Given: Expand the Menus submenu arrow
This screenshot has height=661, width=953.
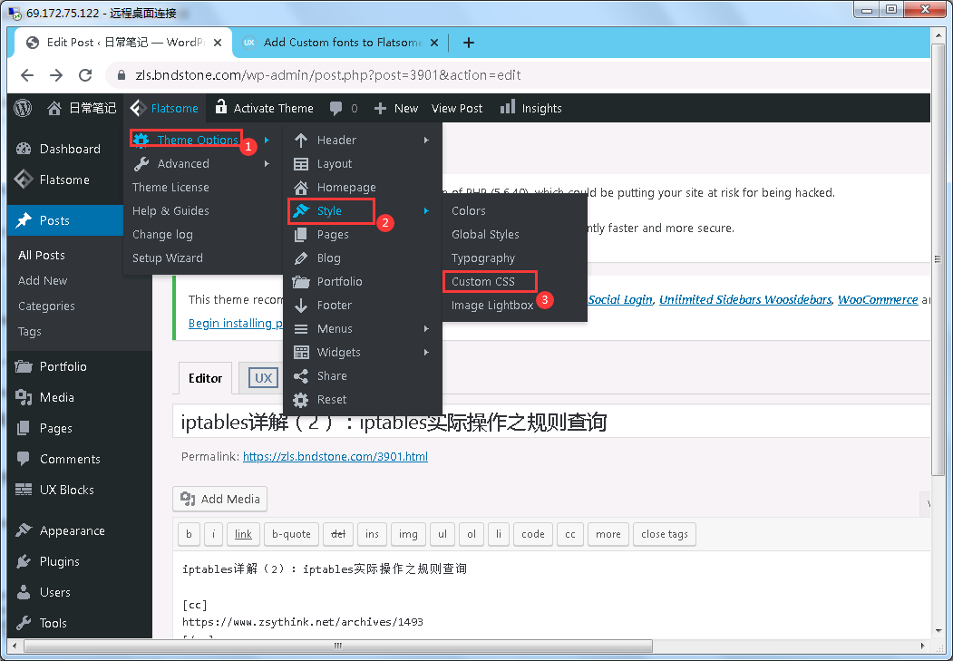Looking at the screenshot, I should tap(427, 328).
